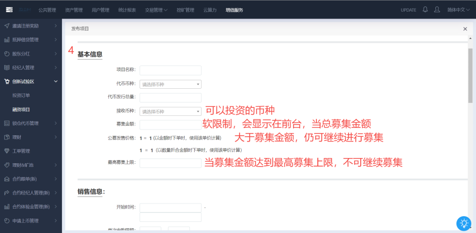Click the dialog vertical scrollbar

coord(470,76)
